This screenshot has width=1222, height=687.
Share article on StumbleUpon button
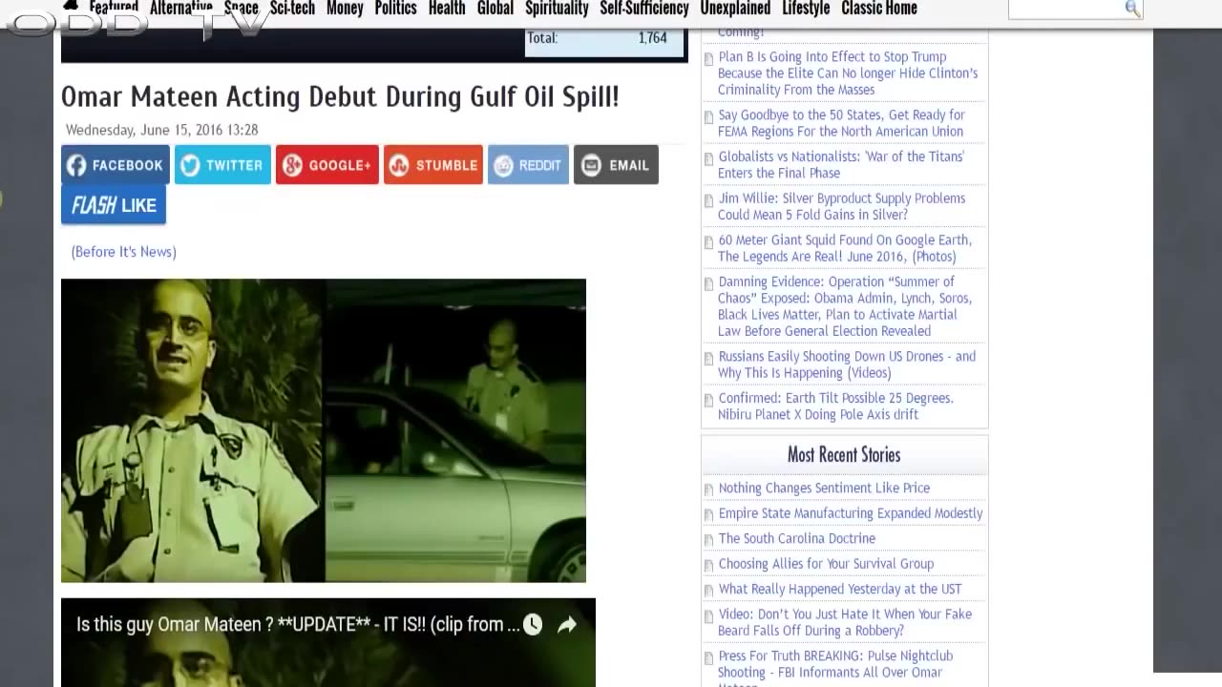(433, 165)
